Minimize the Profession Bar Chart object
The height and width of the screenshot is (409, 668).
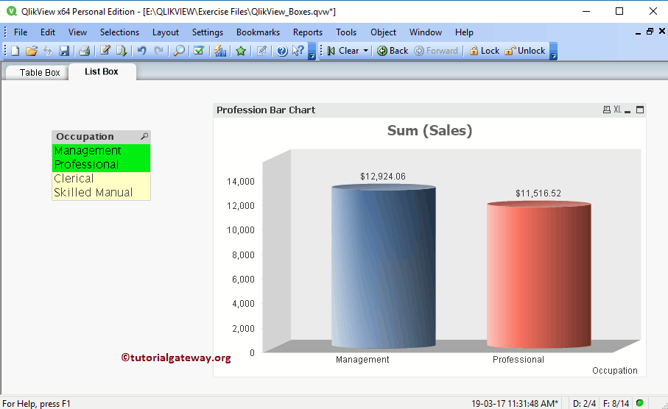coord(627,110)
